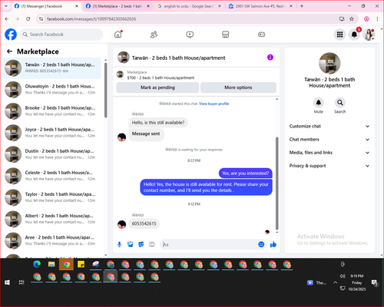Open Joyce conversation in list
Image resolution: width=384 pixels, height=307 pixels.
pos(52,133)
